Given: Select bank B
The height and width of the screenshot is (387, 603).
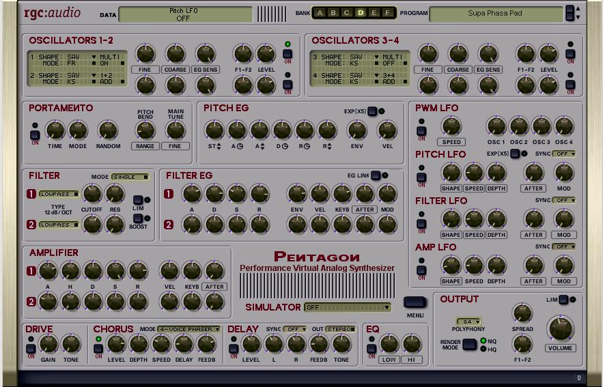Looking at the screenshot, I should 333,13.
